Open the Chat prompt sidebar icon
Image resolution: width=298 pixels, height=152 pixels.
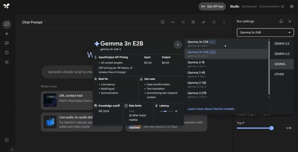tap(7, 24)
